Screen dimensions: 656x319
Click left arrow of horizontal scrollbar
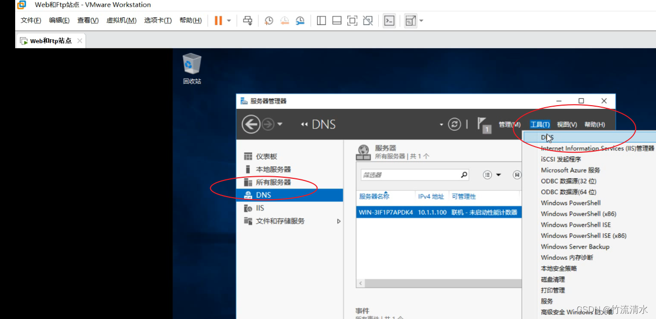360,283
